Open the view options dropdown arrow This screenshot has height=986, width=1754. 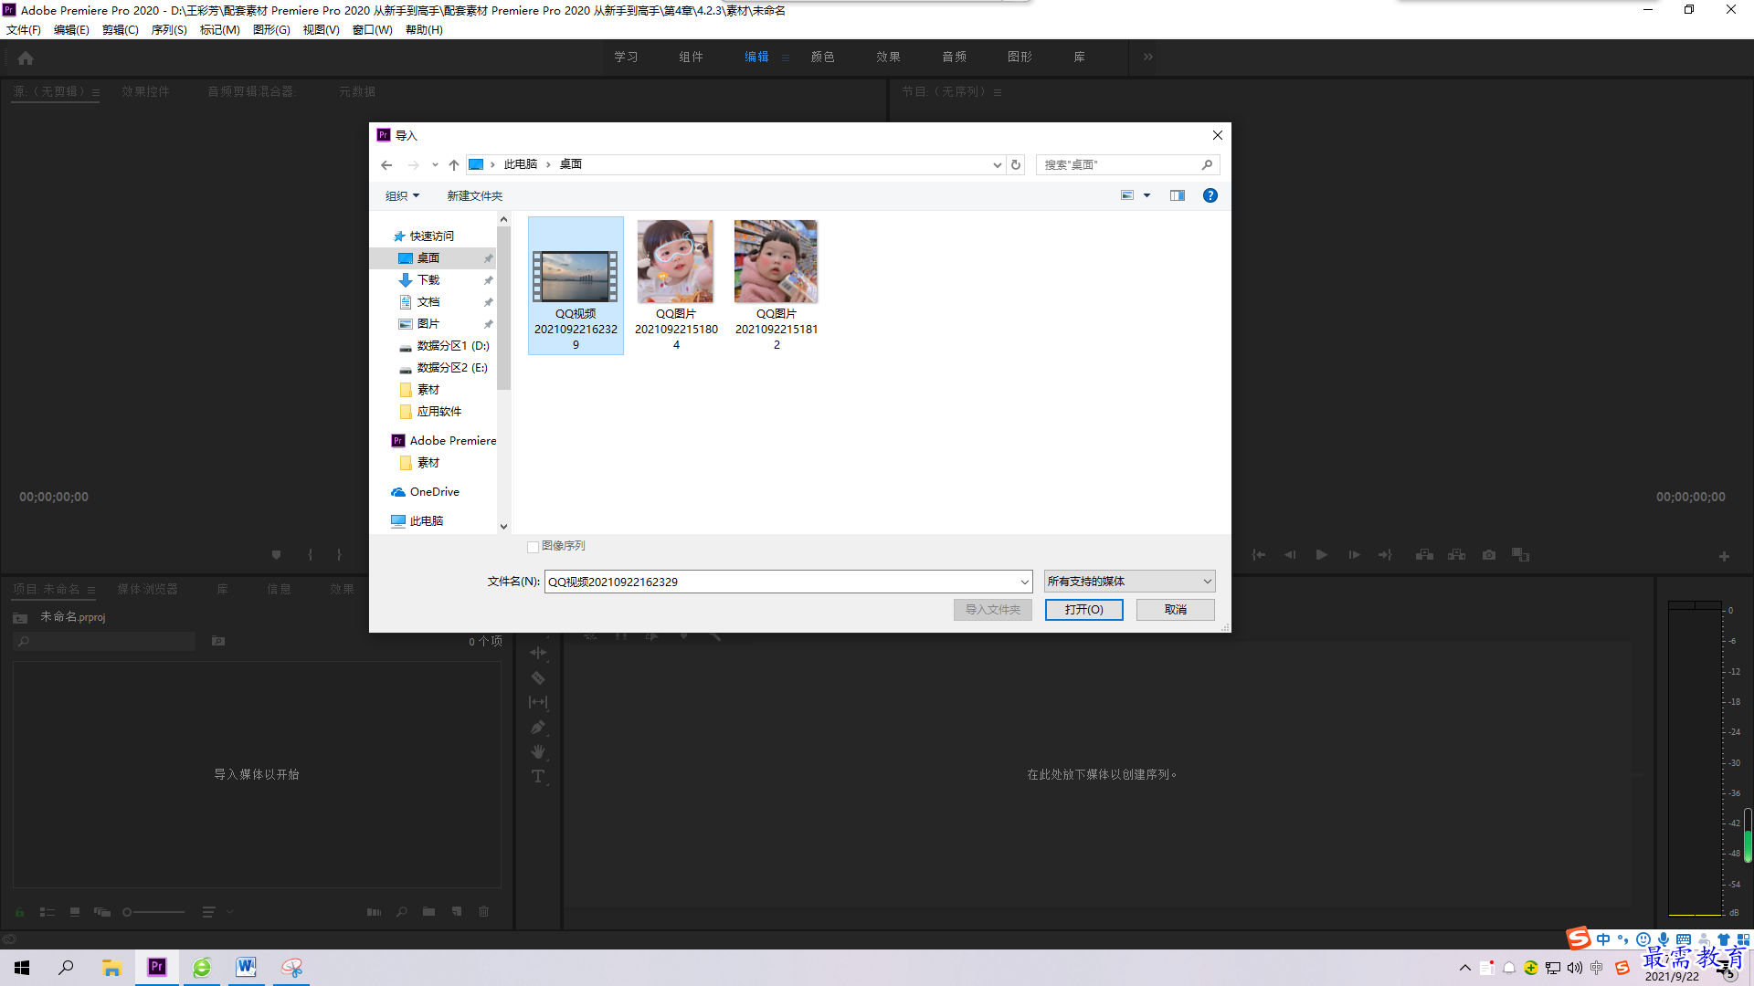point(1147,195)
